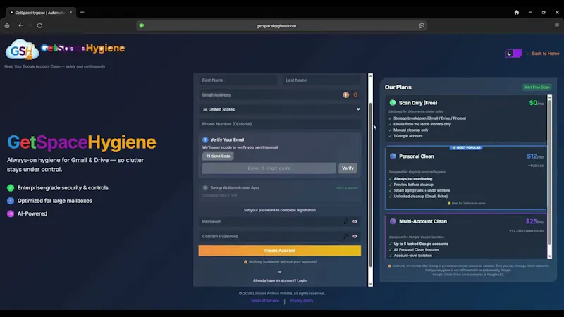Click browser home icon

tap(7, 25)
